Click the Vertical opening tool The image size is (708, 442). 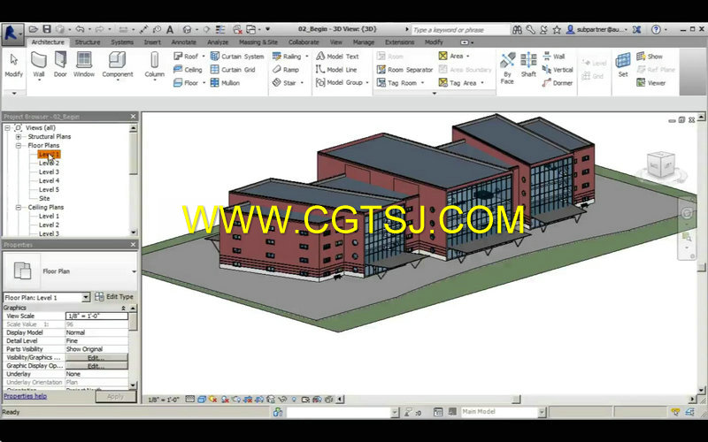click(x=558, y=70)
